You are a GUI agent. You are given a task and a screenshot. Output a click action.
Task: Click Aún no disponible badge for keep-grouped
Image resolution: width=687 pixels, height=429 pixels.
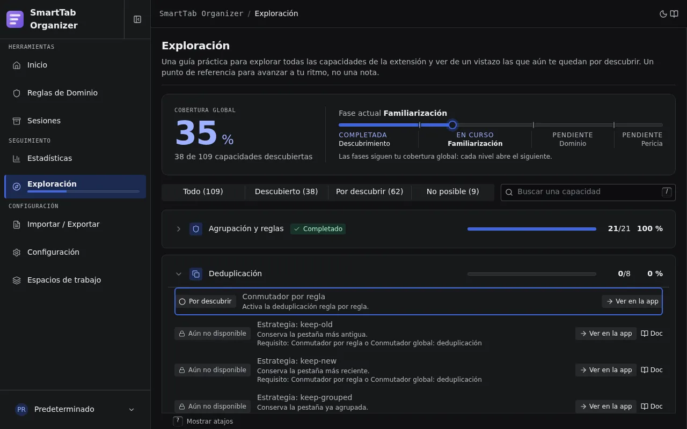click(213, 406)
